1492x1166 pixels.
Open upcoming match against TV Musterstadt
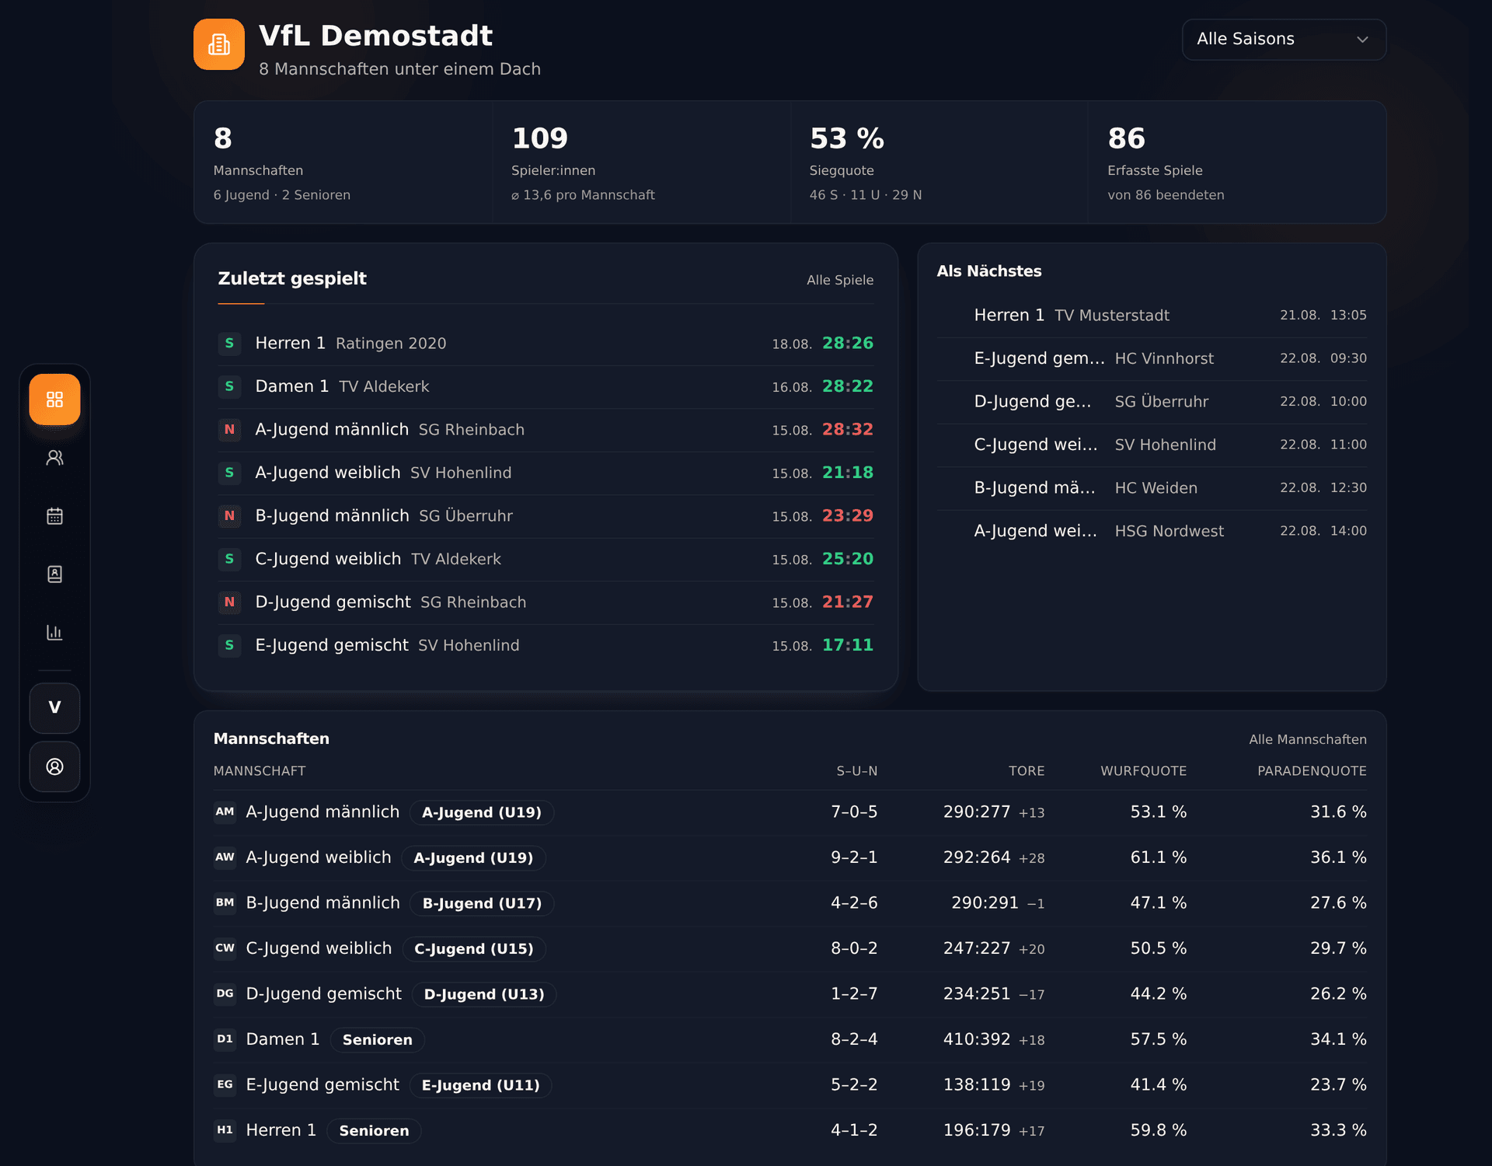click(x=1152, y=316)
